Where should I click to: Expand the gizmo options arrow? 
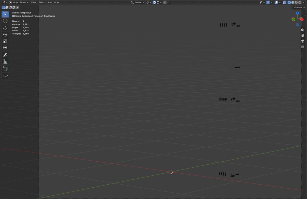pos(271,2)
